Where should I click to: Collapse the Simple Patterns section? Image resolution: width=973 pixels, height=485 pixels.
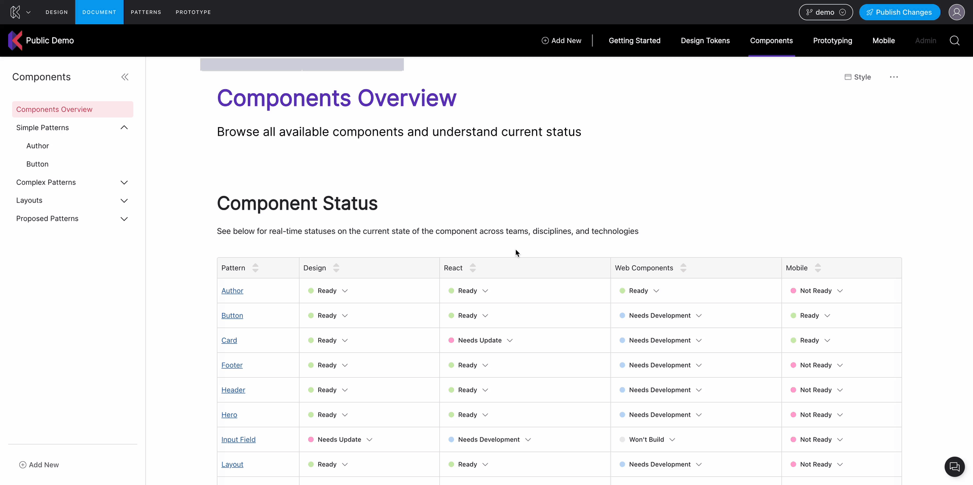(124, 128)
